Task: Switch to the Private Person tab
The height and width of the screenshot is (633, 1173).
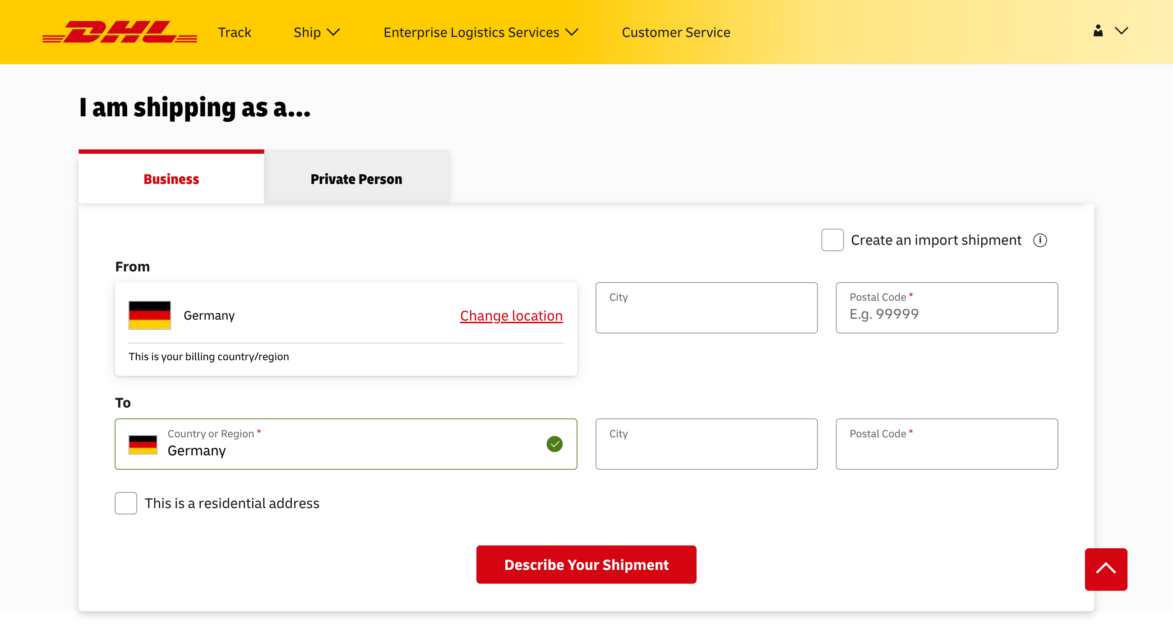Action: (x=356, y=179)
